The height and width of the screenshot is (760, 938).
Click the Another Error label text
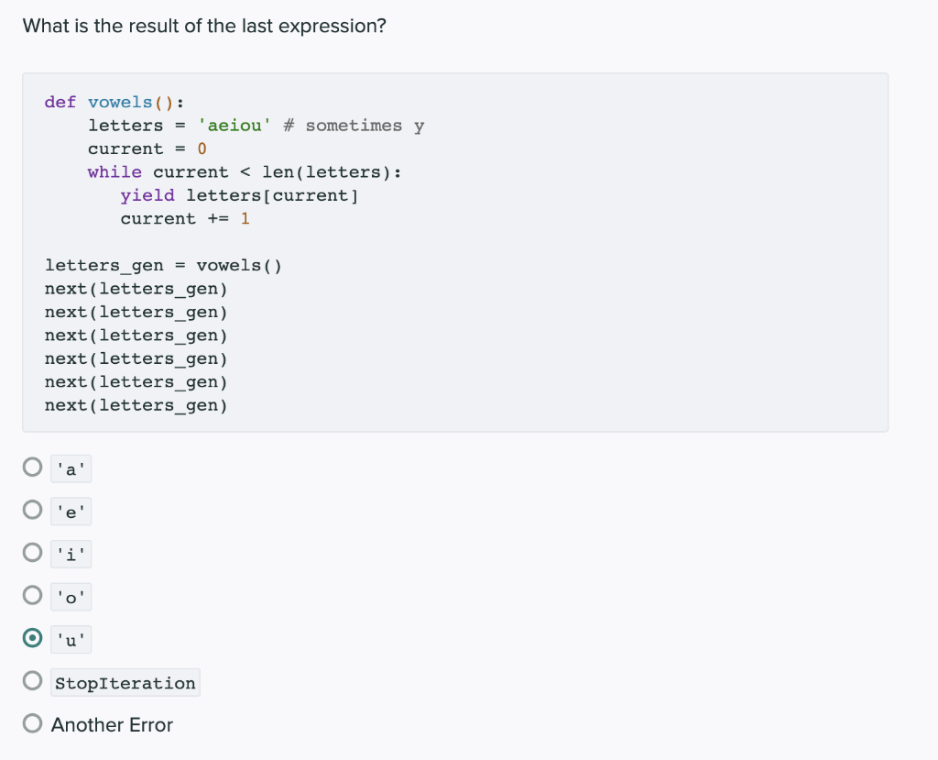click(112, 724)
